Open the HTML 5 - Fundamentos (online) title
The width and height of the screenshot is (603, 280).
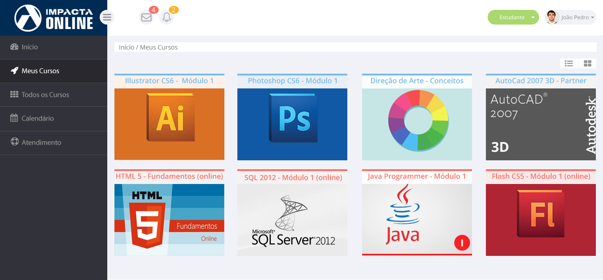coord(169,176)
